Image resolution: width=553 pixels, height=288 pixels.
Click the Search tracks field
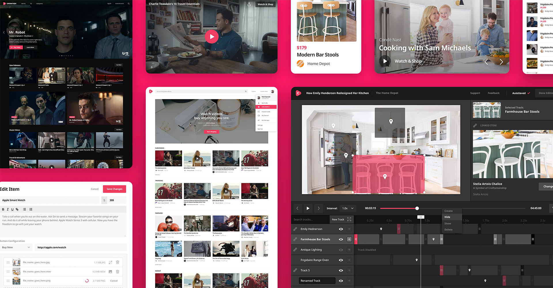pyautogui.click(x=310, y=219)
